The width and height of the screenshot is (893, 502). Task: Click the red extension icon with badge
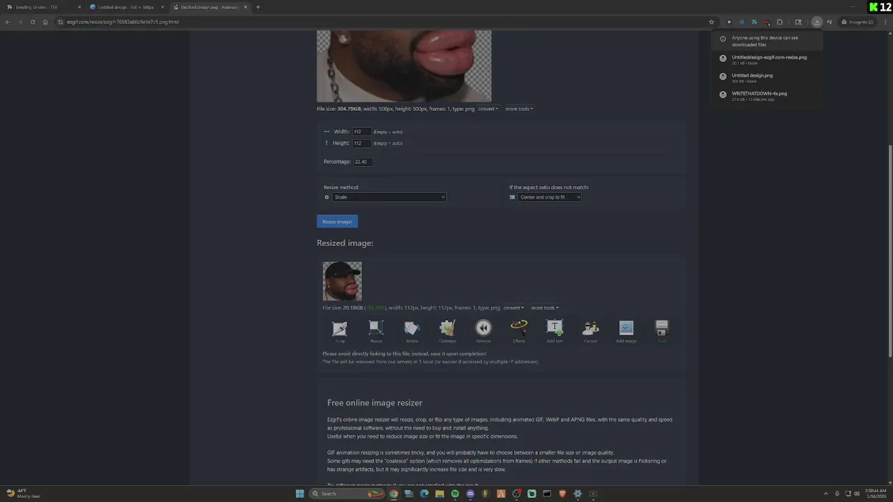(767, 22)
